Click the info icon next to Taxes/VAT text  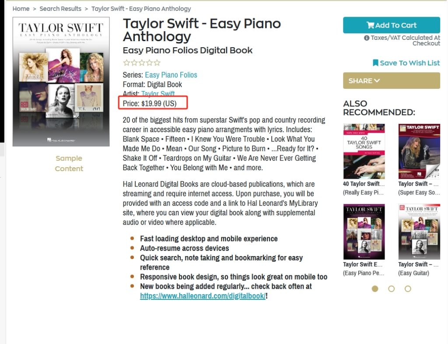[367, 38]
